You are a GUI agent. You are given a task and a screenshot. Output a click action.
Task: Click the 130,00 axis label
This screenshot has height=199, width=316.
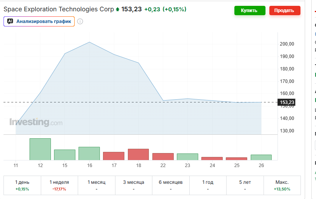pyautogui.click(x=287, y=131)
